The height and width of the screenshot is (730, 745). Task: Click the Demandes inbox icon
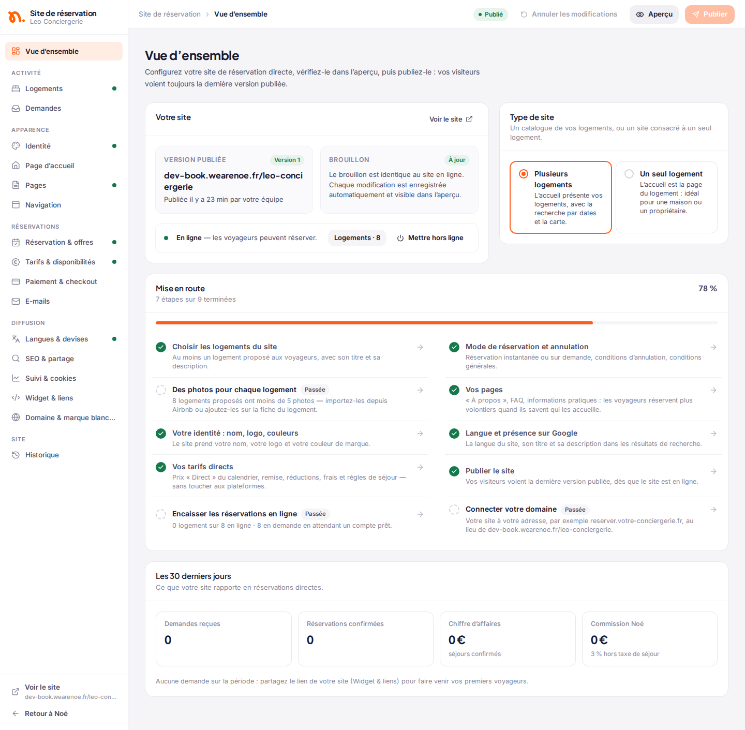click(x=16, y=108)
